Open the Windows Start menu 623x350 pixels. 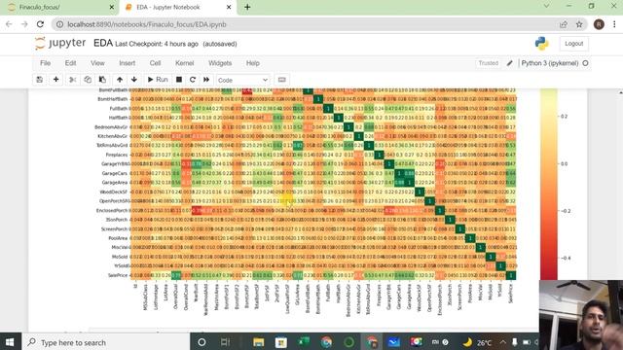pyautogui.click(x=10, y=342)
